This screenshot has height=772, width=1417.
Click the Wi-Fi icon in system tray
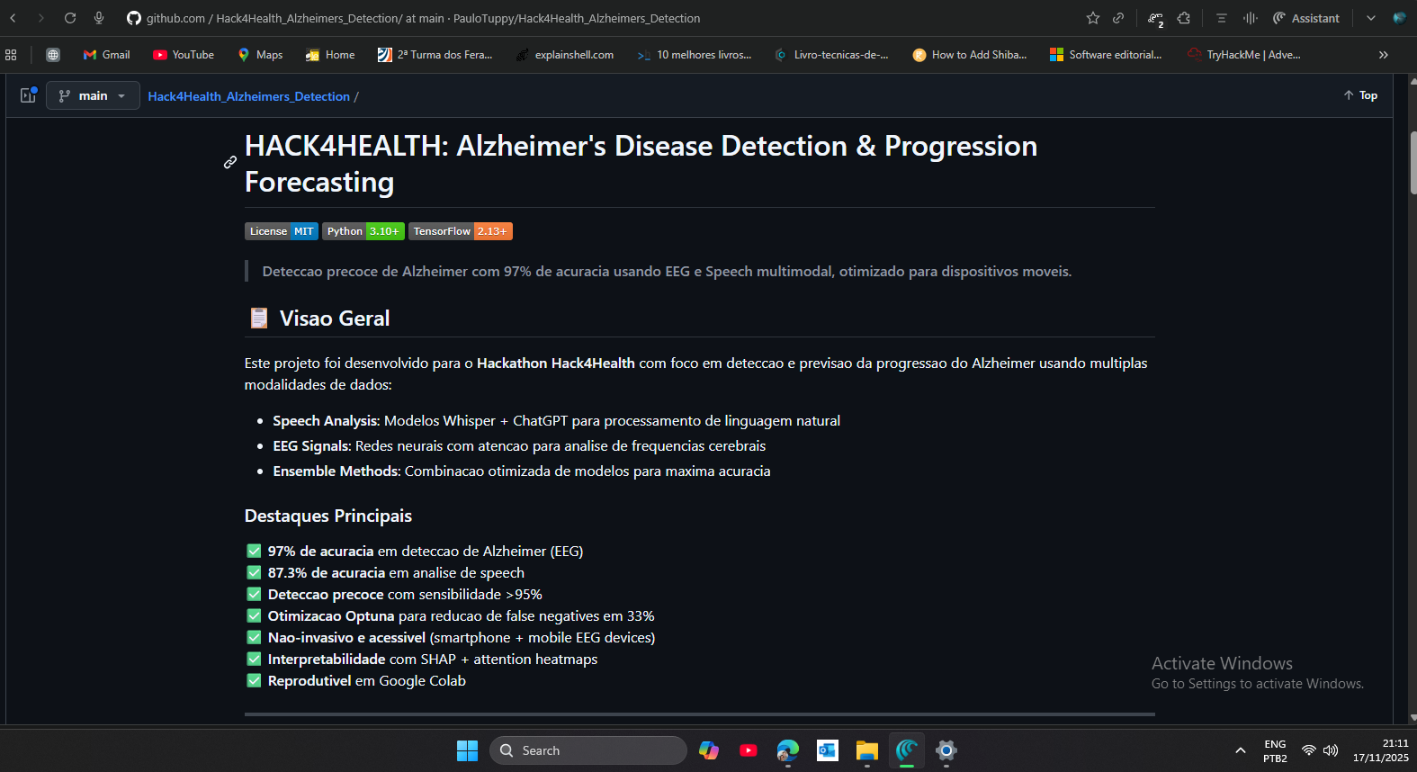pos(1309,750)
